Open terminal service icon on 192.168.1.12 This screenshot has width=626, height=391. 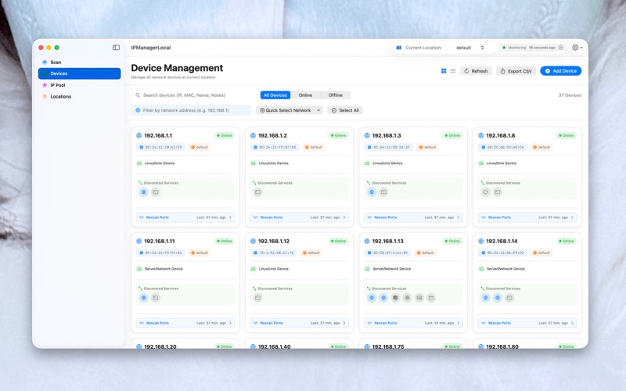click(x=258, y=298)
